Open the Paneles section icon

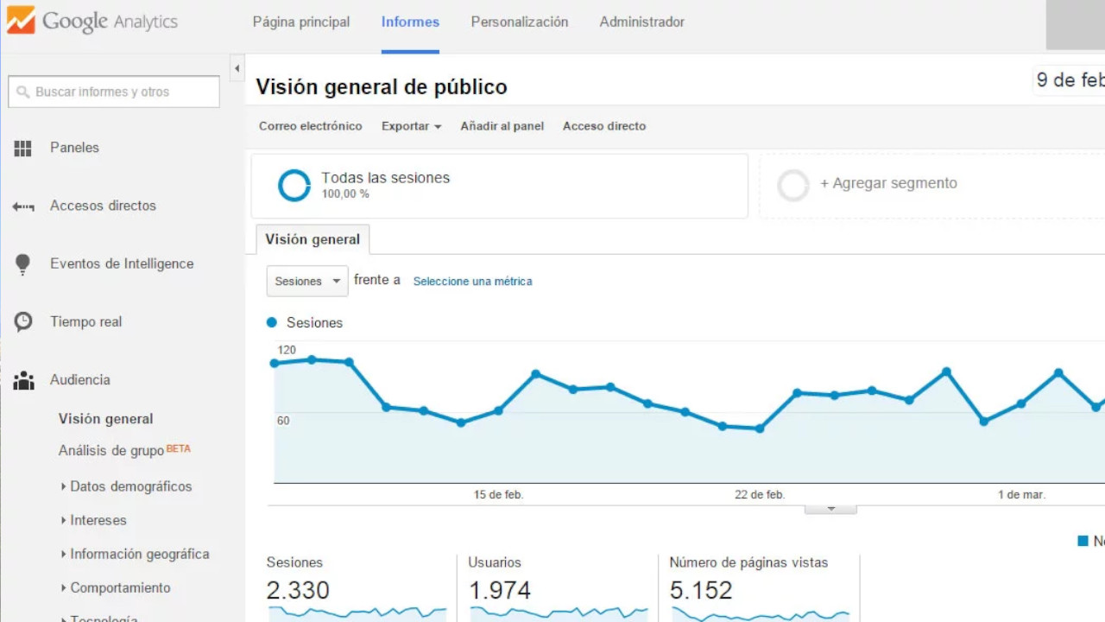(x=22, y=148)
